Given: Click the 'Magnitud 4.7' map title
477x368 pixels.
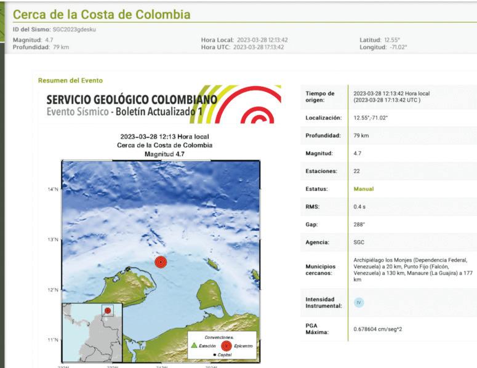Looking at the screenshot, I should pyautogui.click(x=164, y=154).
